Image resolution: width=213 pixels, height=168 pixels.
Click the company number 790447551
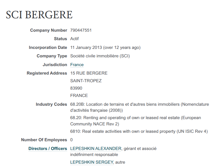coord(81,30)
